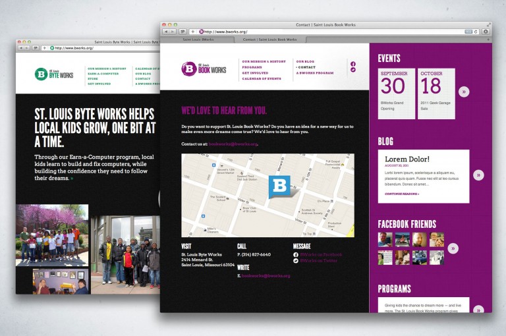The height and width of the screenshot is (336, 506).
Task: Select the Contact | Saint Louis Book Works tab
Action: [269, 40]
